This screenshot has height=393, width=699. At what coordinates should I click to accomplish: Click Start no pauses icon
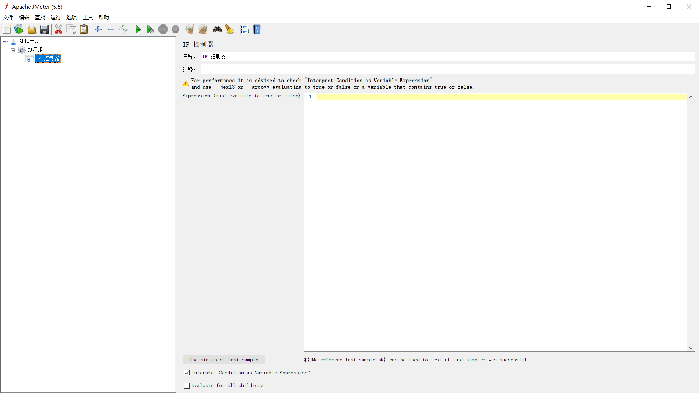151,30
